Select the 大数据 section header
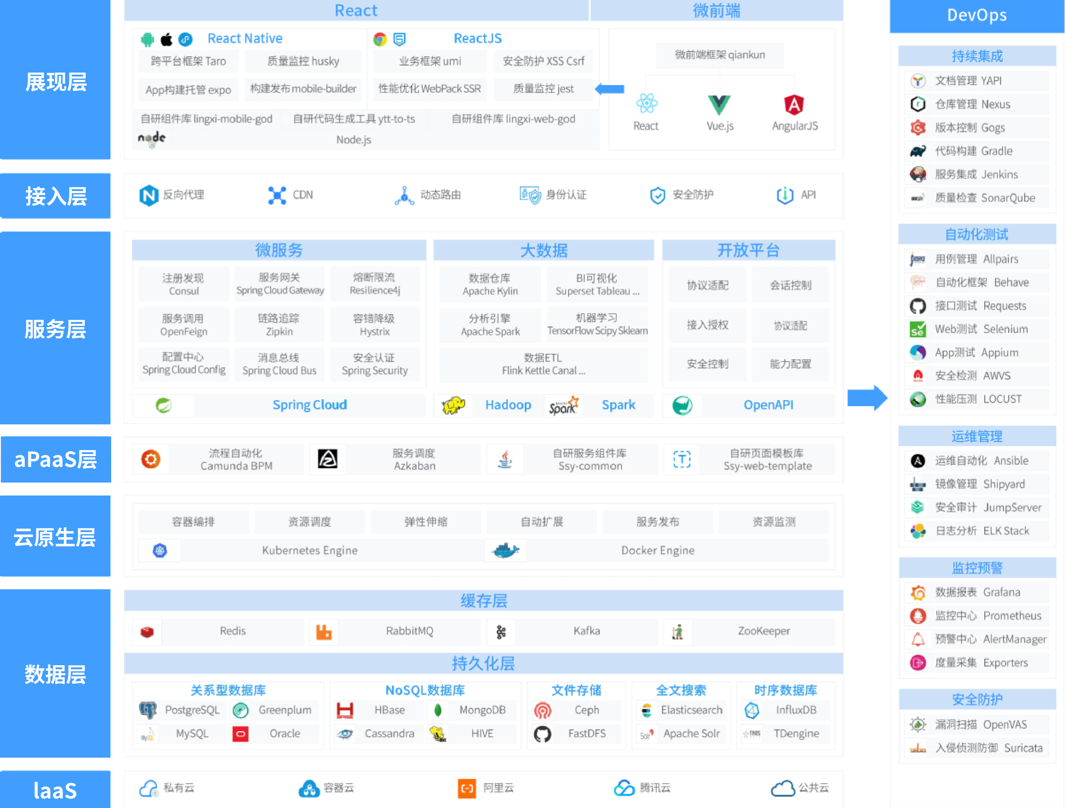1065x808 pixels. point(543,250)
